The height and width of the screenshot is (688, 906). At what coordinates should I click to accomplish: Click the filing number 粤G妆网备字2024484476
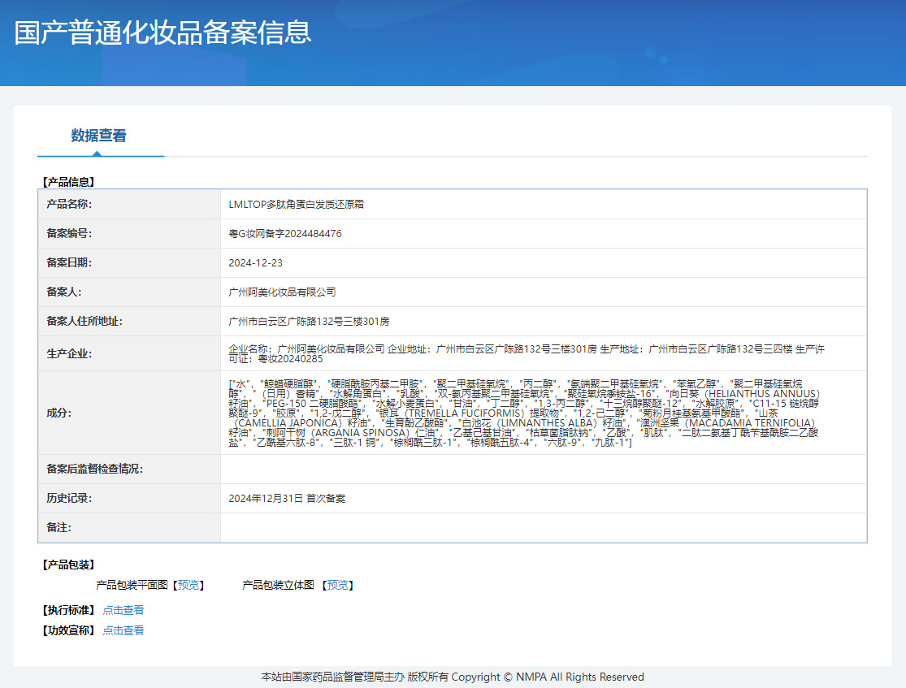[x=285, y=233]
